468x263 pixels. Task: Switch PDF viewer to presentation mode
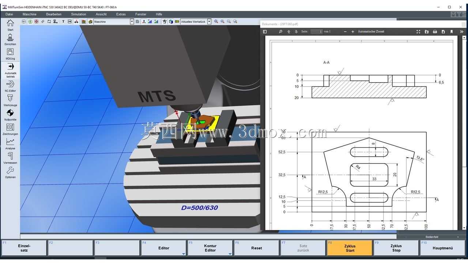(418, 32)
